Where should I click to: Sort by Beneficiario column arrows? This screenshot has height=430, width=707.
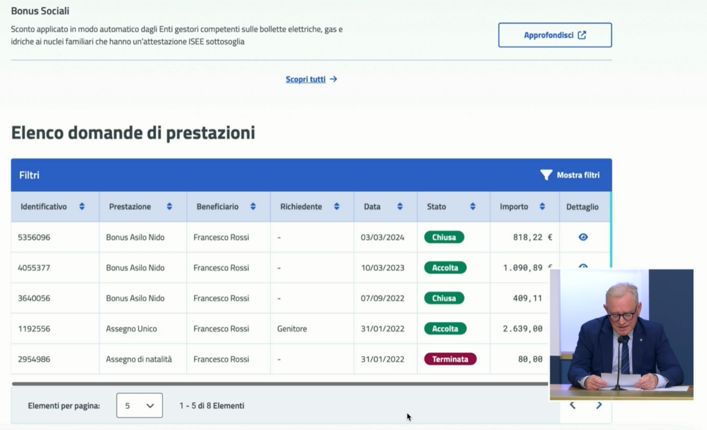point(253,207)
